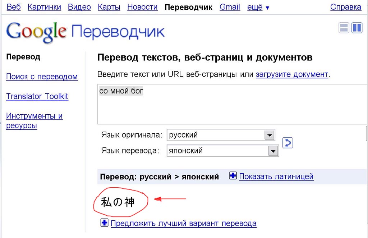Switch to vertical side-by-side layout icon
The width and height of the screenshot is (368, 238).
point(356,28)
